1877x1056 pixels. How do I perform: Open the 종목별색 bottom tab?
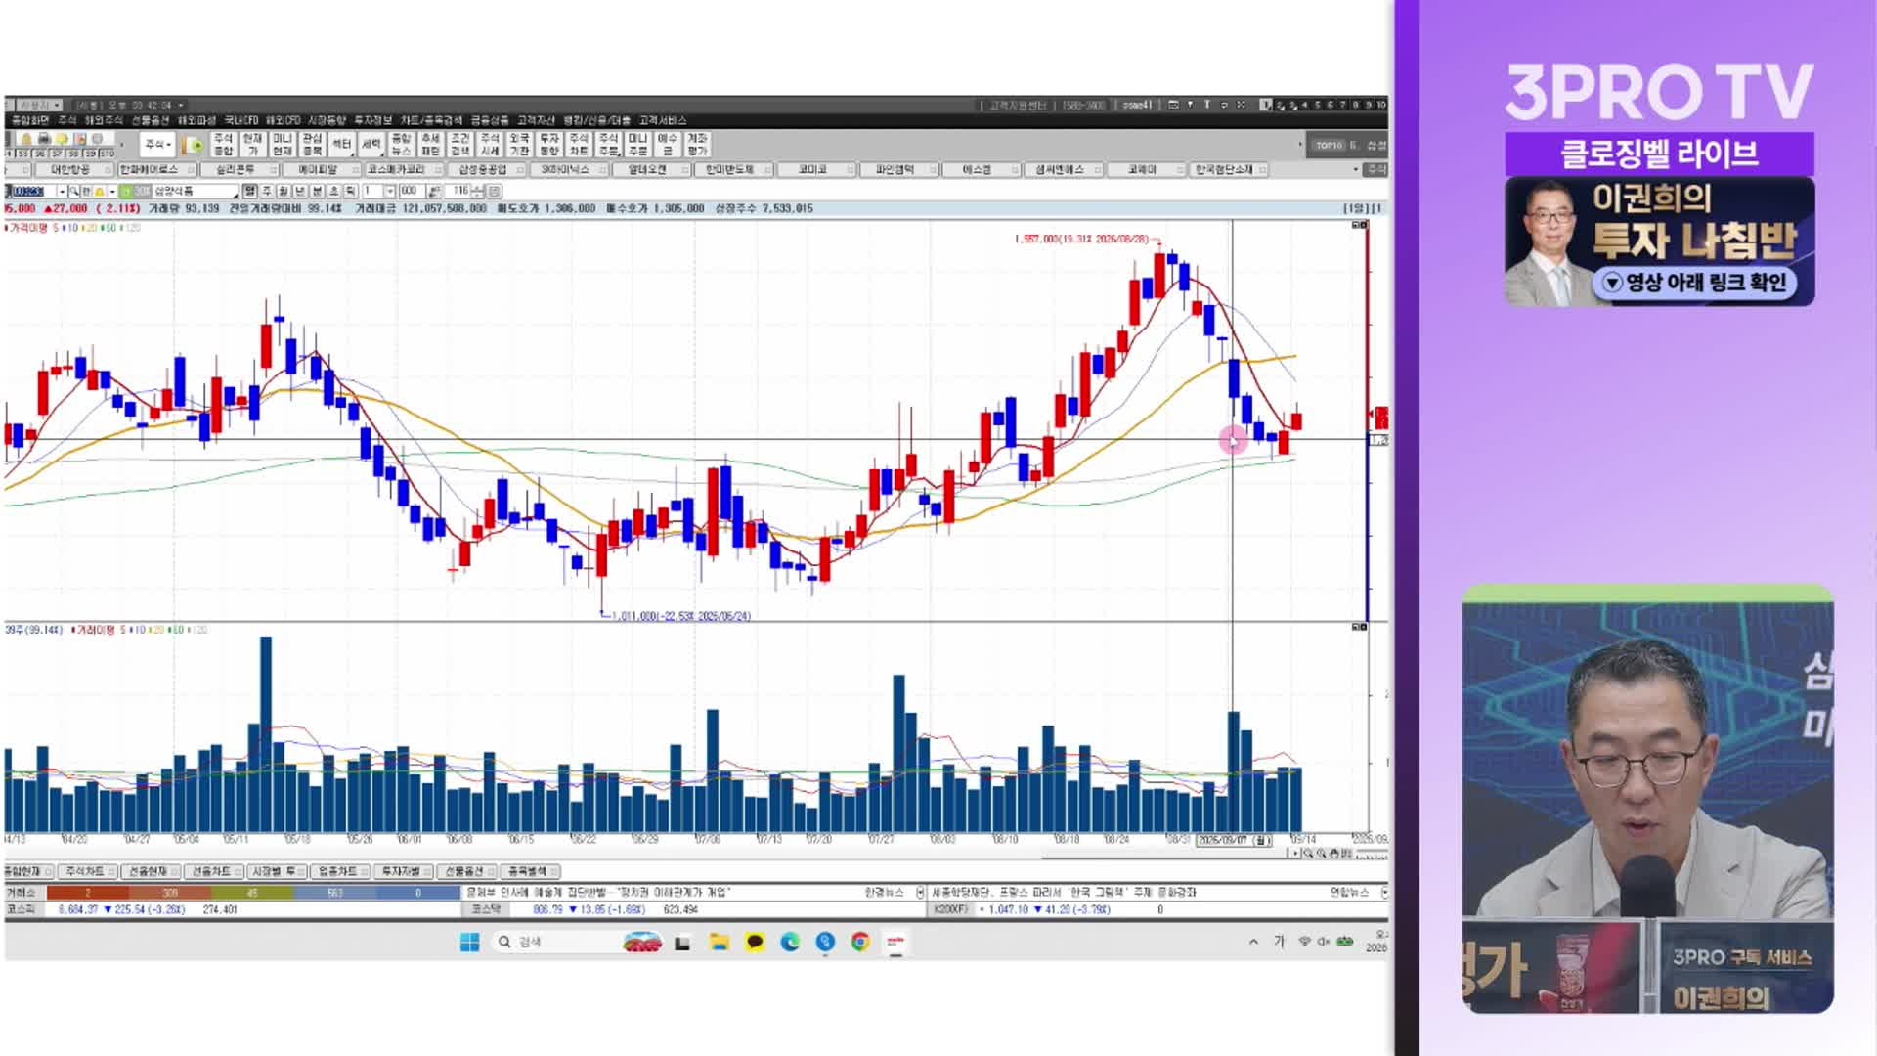point(528,871)
